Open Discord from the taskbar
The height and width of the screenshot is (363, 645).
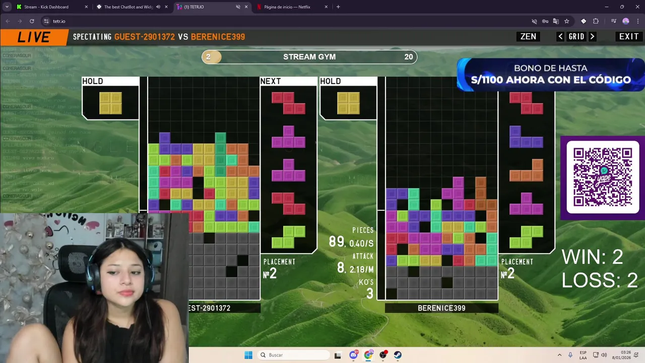coord(353,355)
